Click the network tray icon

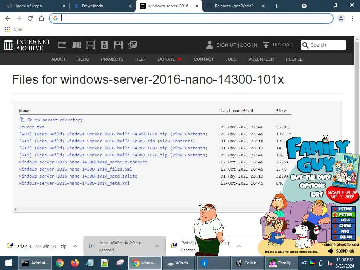pyautogui.click(x=304, y=263)
